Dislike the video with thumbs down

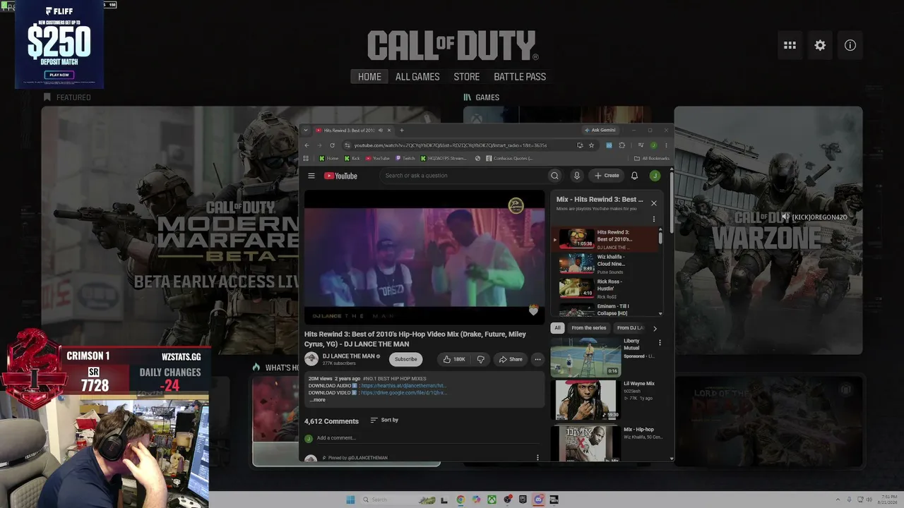tap(481, 359)
